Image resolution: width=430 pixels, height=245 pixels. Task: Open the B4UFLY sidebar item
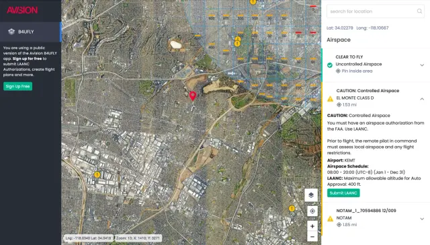pos(30,32)
